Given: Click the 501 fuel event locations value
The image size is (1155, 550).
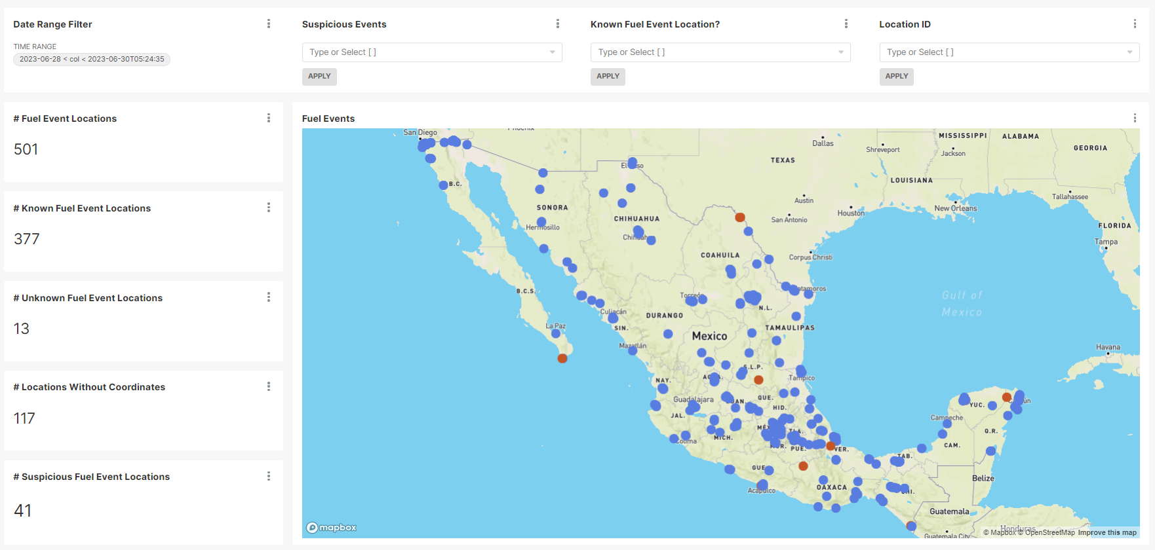Looking at the screenshot, I should pyautogui.click(x=26, y=149).
